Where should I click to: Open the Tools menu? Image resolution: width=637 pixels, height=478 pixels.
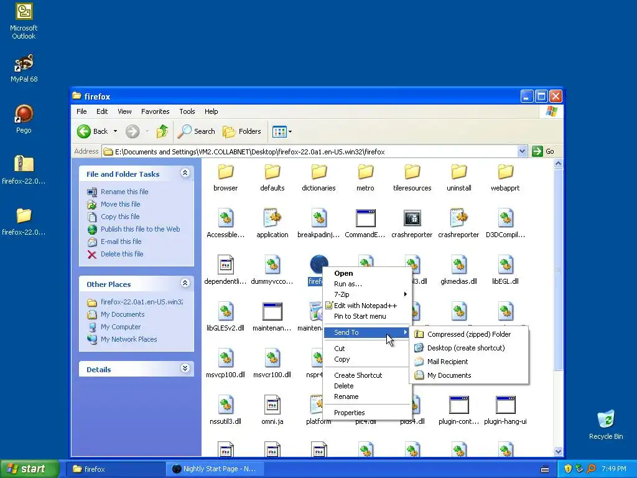coord(187,111)
